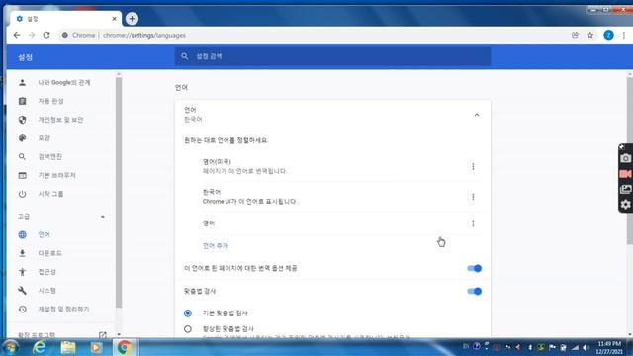Open the gallery icon on side panel

coord(625,189)
